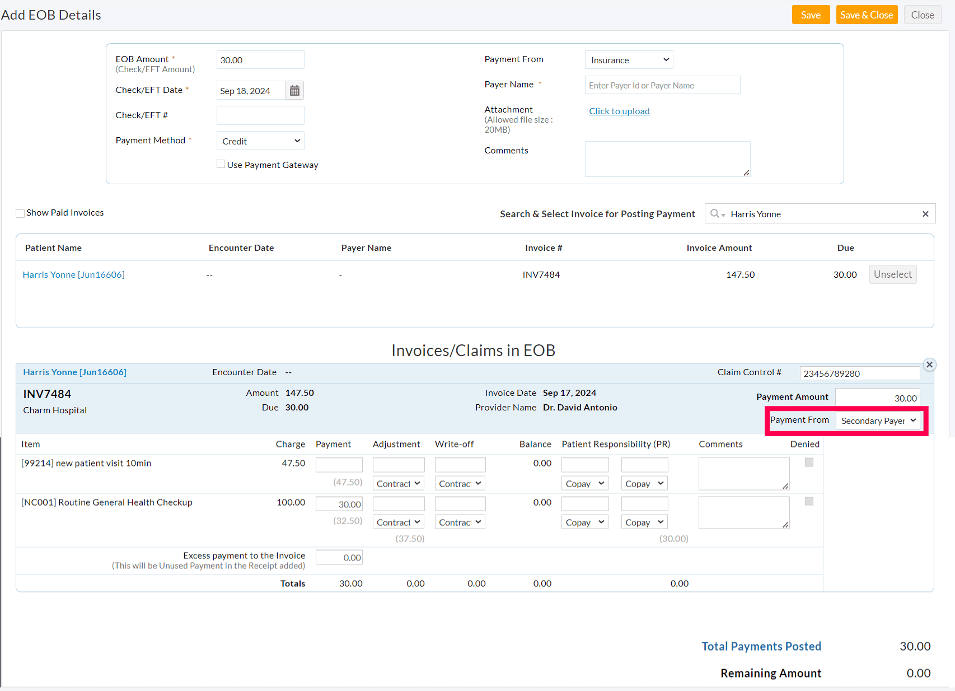This screenshot has width=955, height=691.
Task: Mark Routine General Health Checkup as Denied
Action: 808,501
